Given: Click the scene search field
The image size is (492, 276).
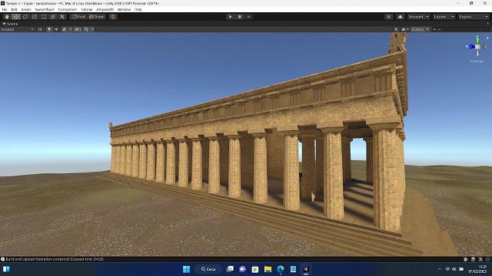Looking at the screenshot, I should click(x=460, y=29).
